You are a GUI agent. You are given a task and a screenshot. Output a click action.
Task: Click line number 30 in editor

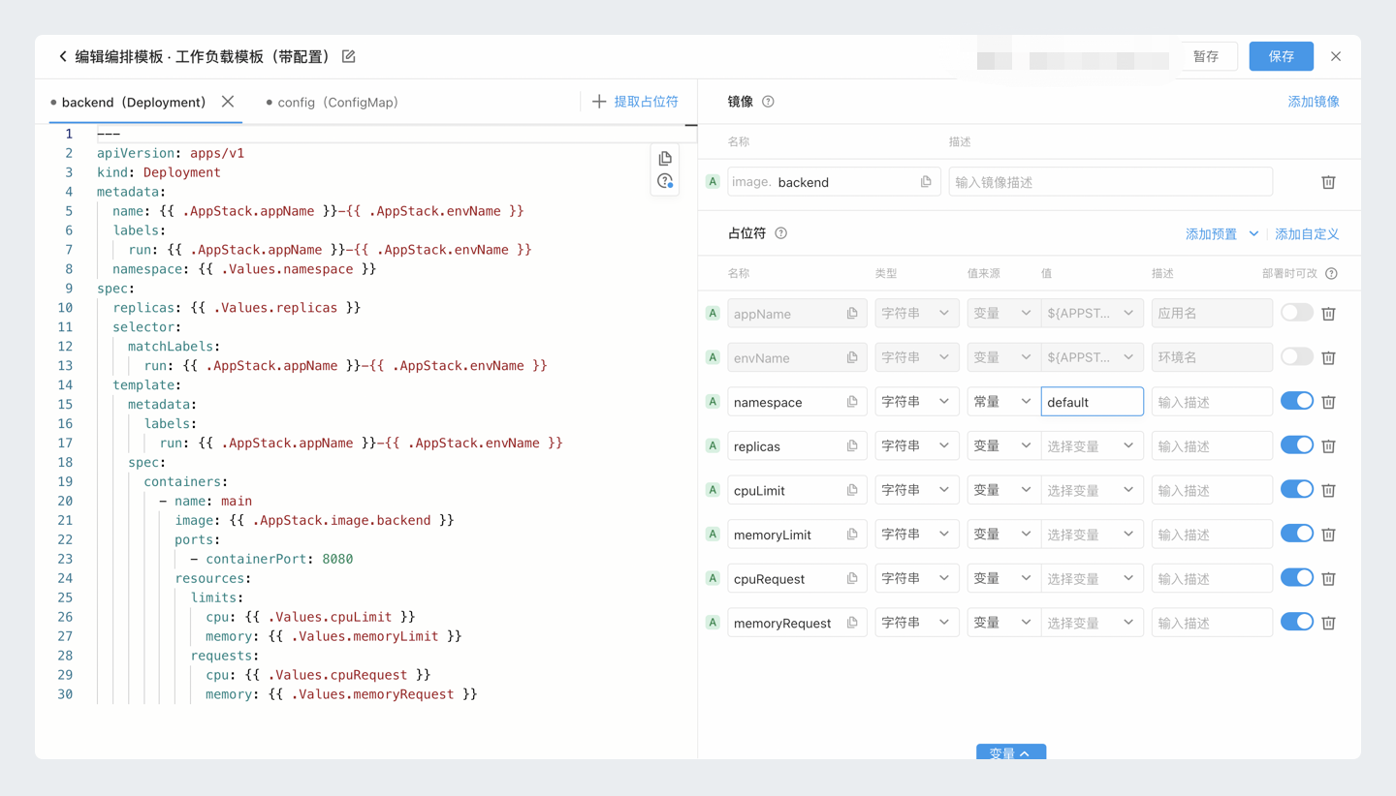coord(65,694)
